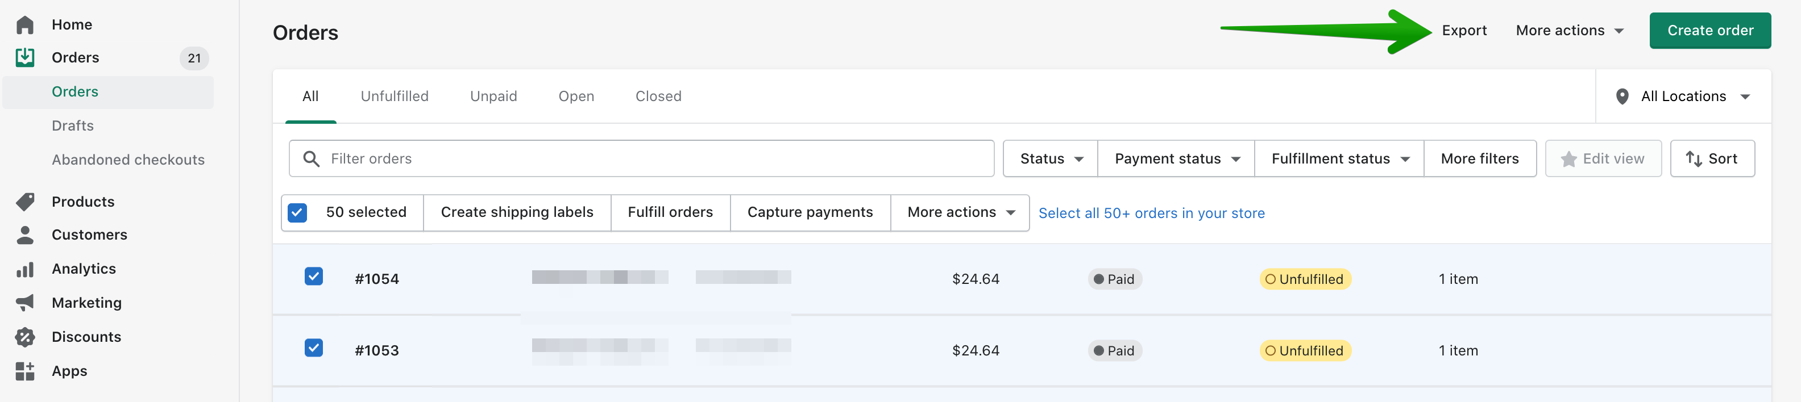This screenshot has width=1801, height=402.
Task: Click the Home icon in sidebar
Action: (25, 24)
